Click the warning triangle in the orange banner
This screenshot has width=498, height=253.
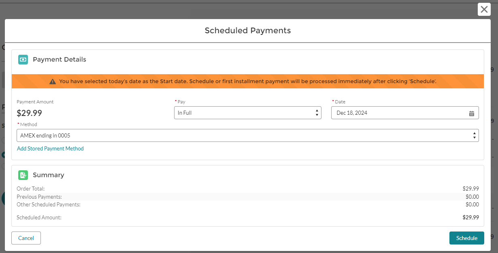pyautogui.click(x=53, y=81)
